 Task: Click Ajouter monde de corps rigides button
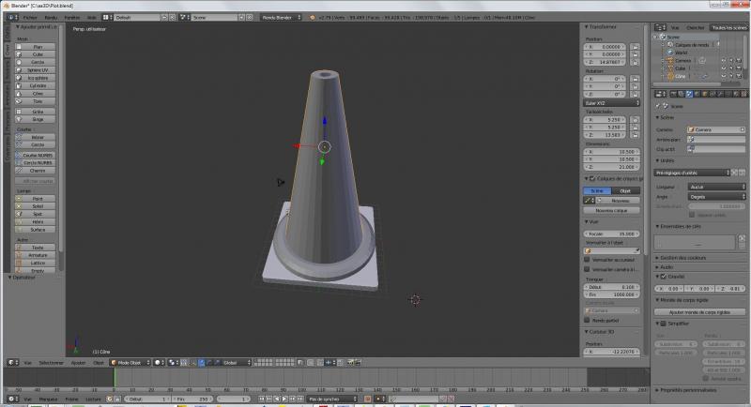coord(700,311)
